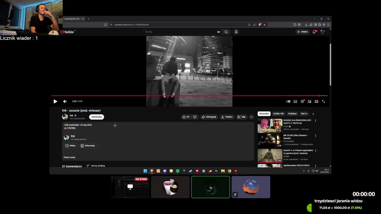Open the media control music note icon
381x214 pixels.
pos(311,25)
